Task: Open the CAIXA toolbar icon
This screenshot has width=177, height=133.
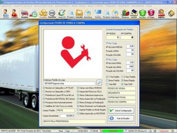Action: point(134,14)
